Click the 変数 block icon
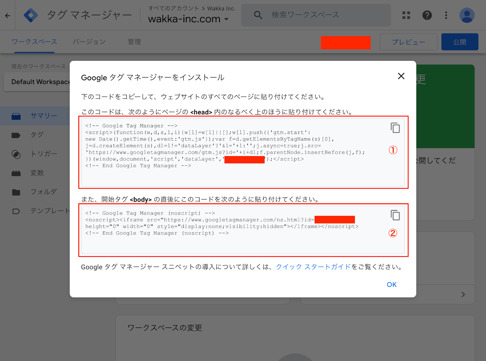Image resolution: width=486 pixels, height=361 pixels. tap(16, 174)
